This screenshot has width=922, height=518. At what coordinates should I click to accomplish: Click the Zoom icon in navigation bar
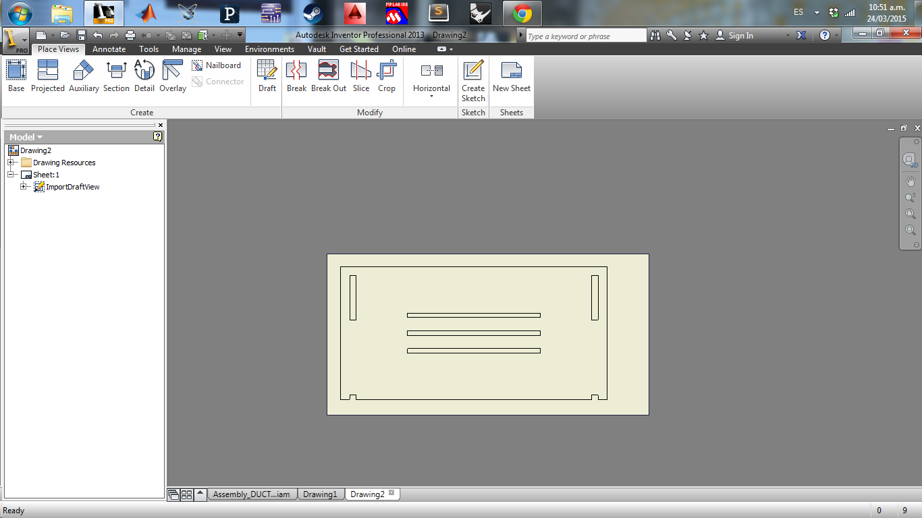911,198
